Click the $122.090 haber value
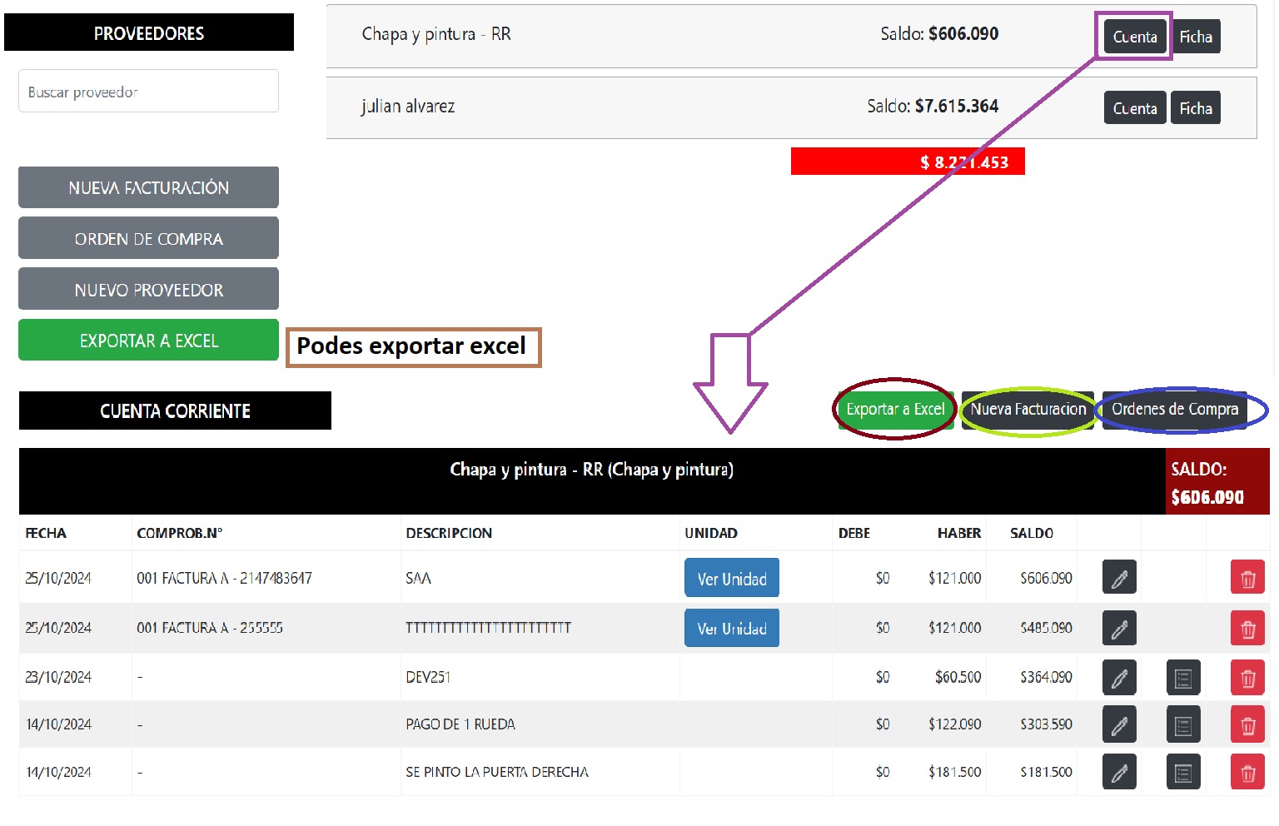 tap(955, 724)
